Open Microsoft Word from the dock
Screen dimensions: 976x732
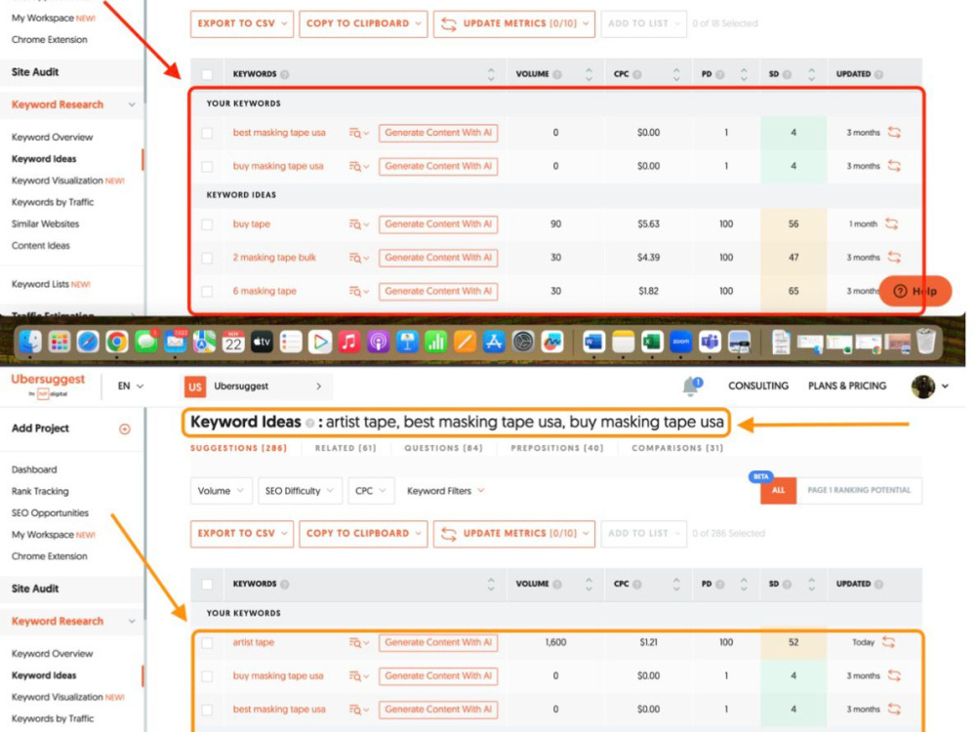[593, 342]
